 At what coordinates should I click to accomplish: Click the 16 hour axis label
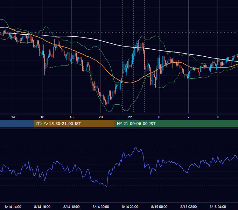coord(42,117)
